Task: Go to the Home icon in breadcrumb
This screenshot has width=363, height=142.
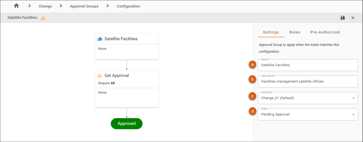Action: tap(16, 6)
